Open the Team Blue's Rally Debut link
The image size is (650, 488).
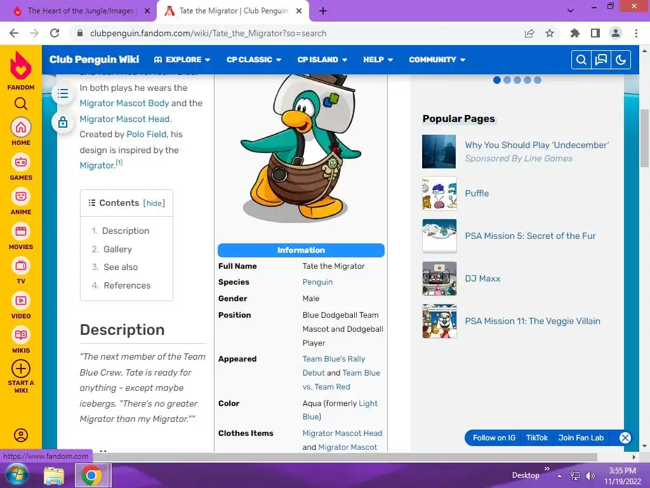pos(334,365)
